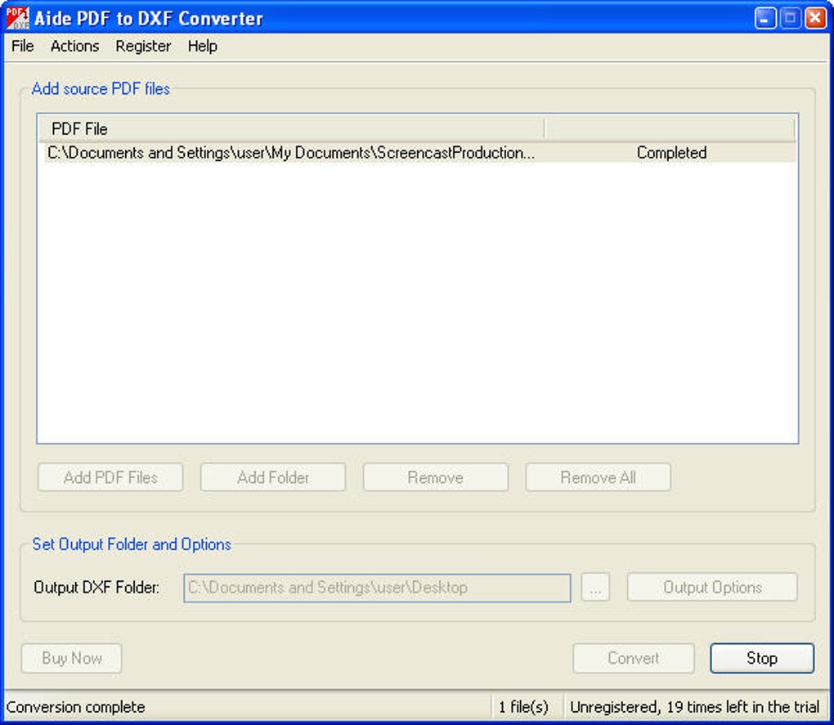Screen dimensions: 834x725
Task: Click the Remove button
Action: pyautogui.click(x=436, y=477)
